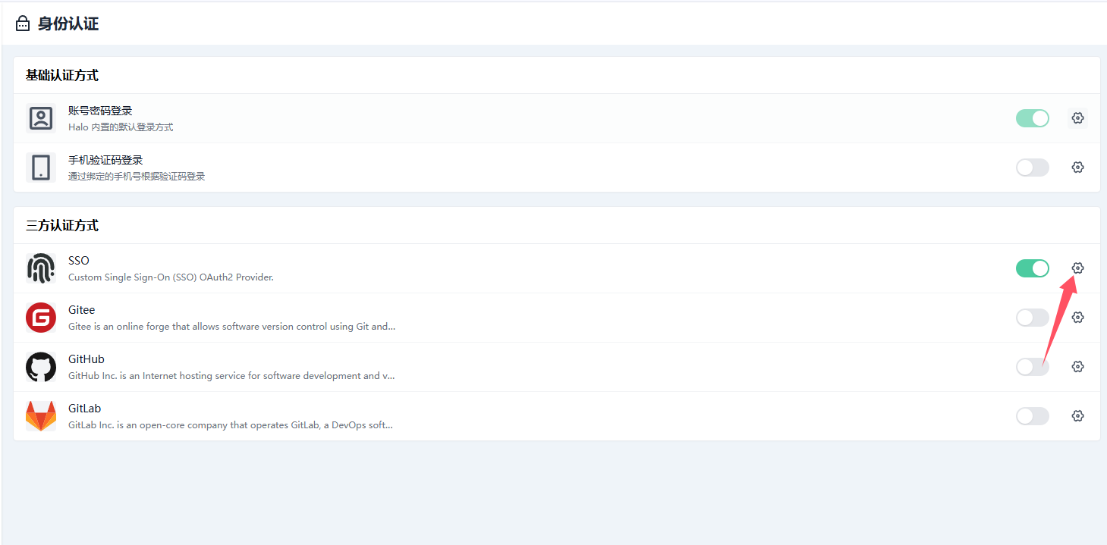Open the GitLab settings gear

click(1077, 416)
